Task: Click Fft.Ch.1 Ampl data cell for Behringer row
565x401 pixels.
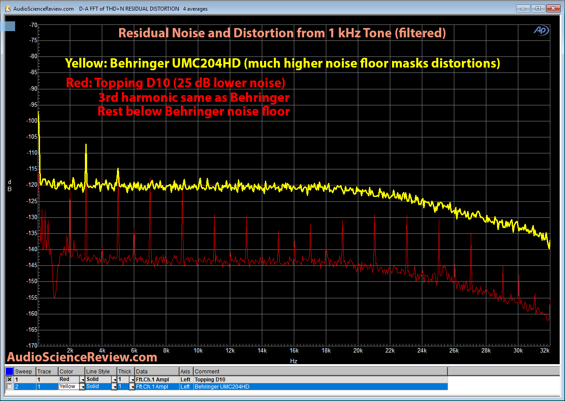Action: [157, 386]
